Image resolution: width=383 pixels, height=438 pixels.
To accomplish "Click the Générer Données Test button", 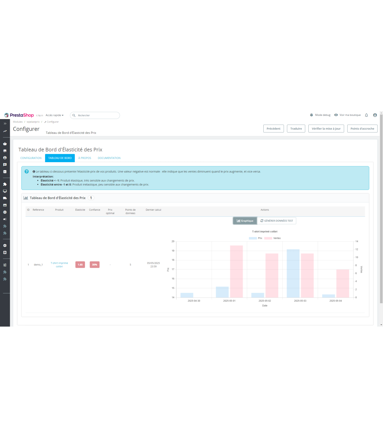I will 277,221.
